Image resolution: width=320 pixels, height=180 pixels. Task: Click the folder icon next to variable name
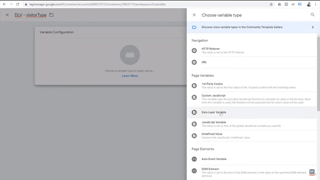(x=52, y=15)
